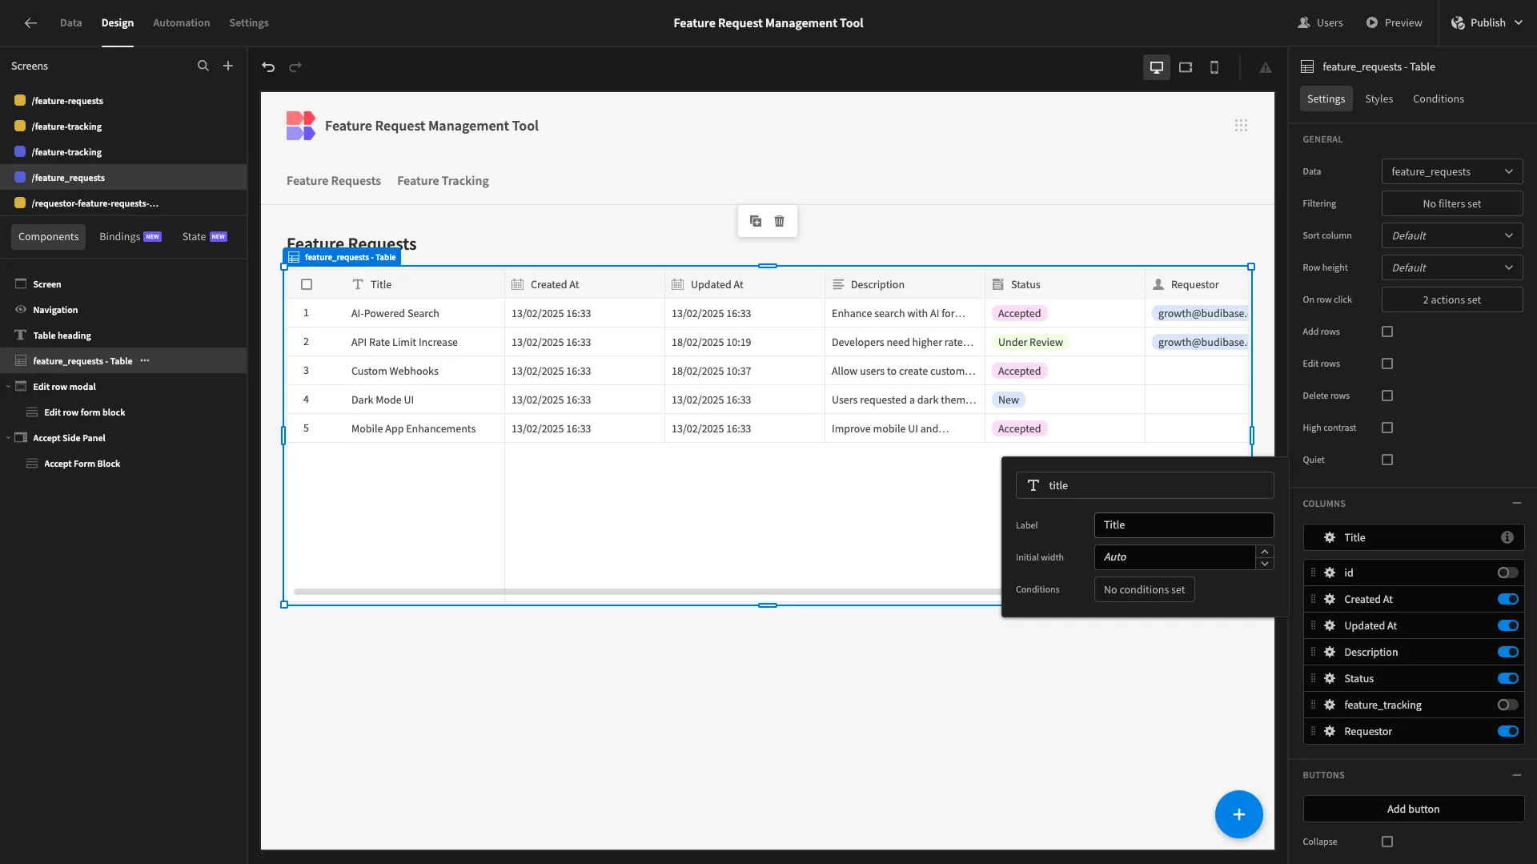This screenshot has height=864, width=1537.
Task: Delete the selected table component
Action: point(780,221)
